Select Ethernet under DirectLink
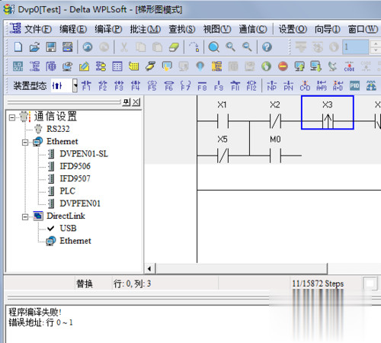The image size is (381, 343). (x=75, y=241)
